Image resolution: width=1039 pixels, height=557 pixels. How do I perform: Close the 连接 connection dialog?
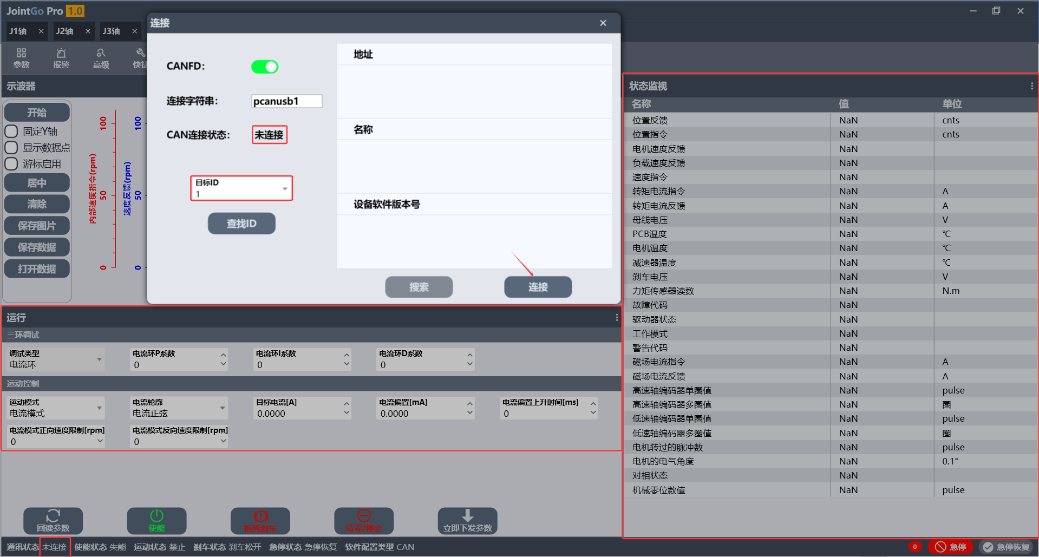tap(603, 23)
